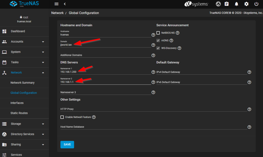Click the System laptop icon
263x157 pixels.
tap(4, 52)
